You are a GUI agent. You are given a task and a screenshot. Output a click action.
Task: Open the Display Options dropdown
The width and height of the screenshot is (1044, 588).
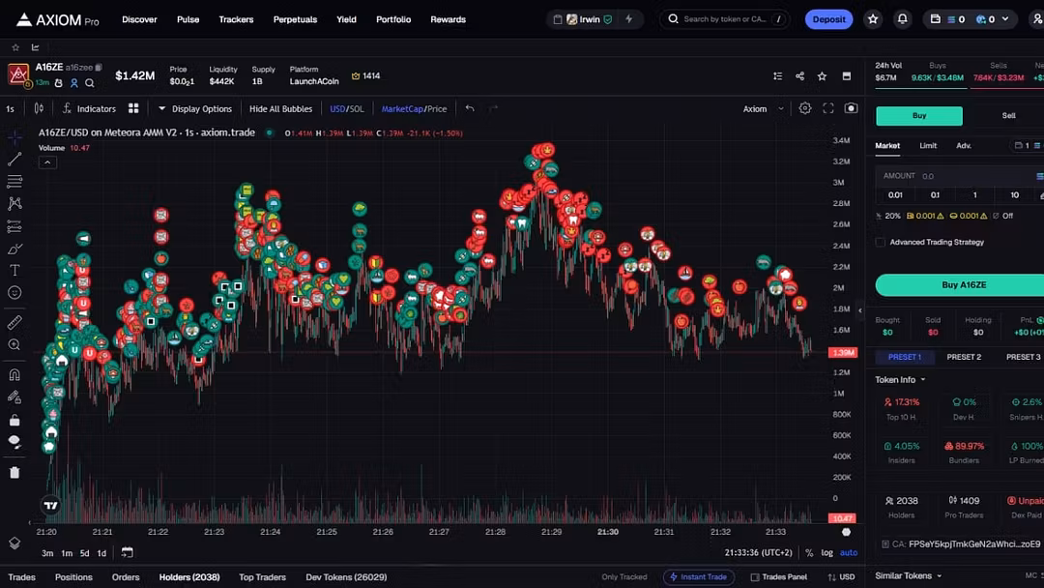tap(195, 109)
